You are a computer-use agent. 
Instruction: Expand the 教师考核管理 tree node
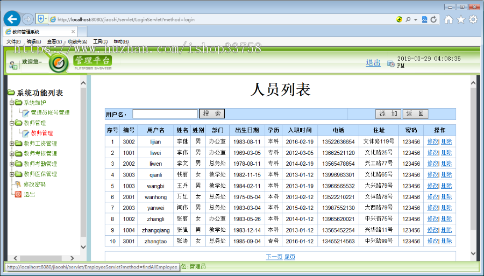[x=12, y=153]
